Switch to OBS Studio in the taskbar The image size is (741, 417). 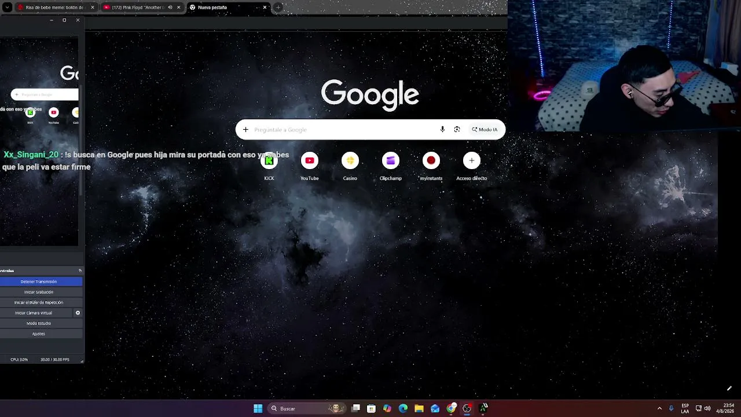click(467, 408)
